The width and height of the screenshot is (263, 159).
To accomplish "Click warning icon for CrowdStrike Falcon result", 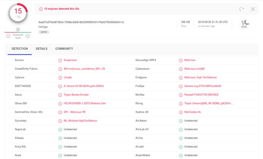I will [x=60, y=69].
